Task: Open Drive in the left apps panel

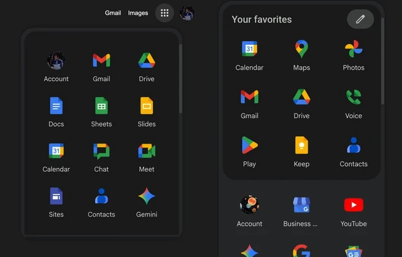Action: coord(147,67)
